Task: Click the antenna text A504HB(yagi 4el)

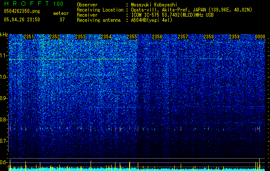Action: pos(152,20)
